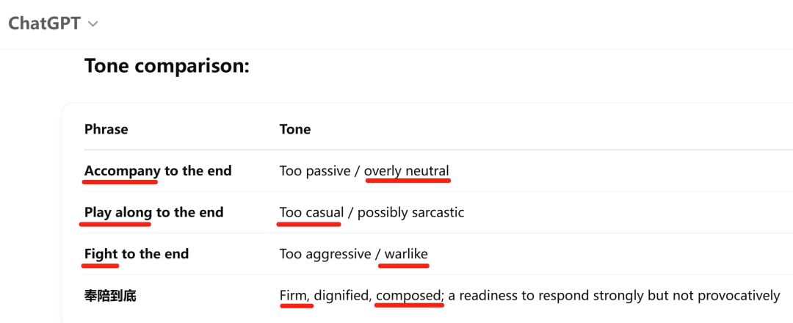Click the 'Too casual' underlined text
The image size is (793, 323).
tap(311, 212)
